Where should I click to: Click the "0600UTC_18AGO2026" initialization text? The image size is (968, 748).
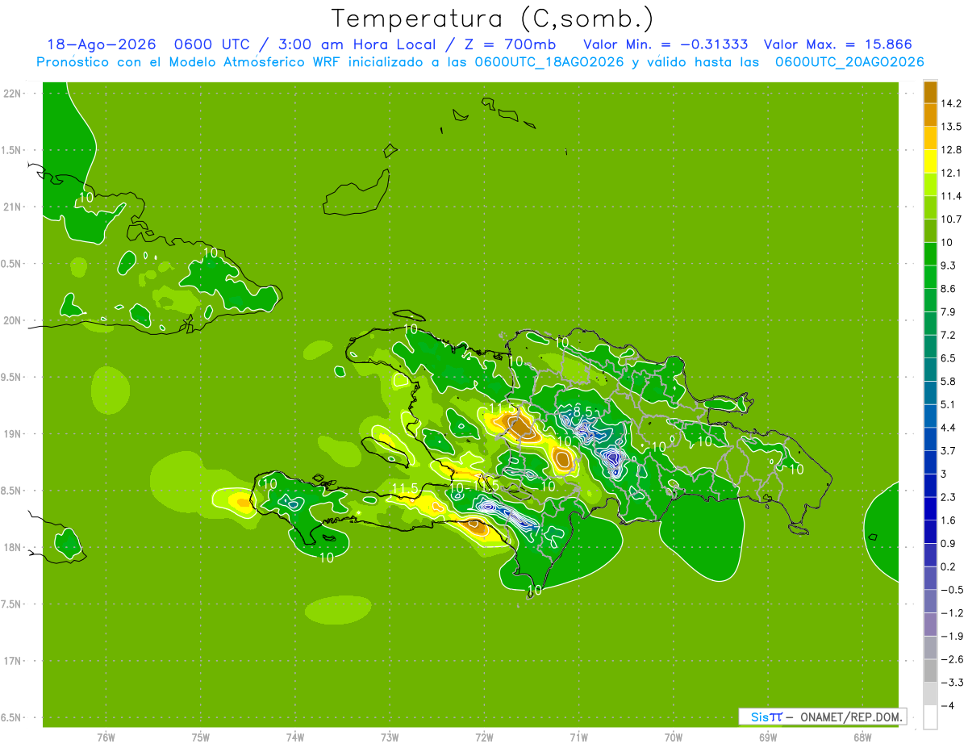pyautogui.click(x=549, y=62)
